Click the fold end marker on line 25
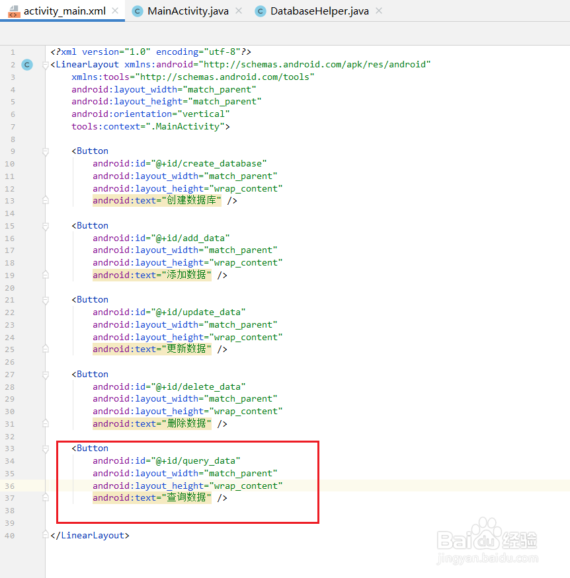The image size is (570, 578). coord(46,349)
